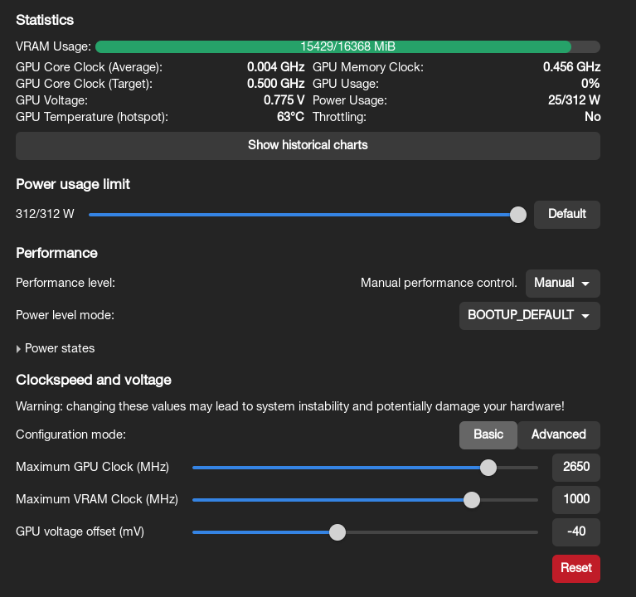
Task: Switch to Advanced configuration mode
Action: click(x=559, y=434)
